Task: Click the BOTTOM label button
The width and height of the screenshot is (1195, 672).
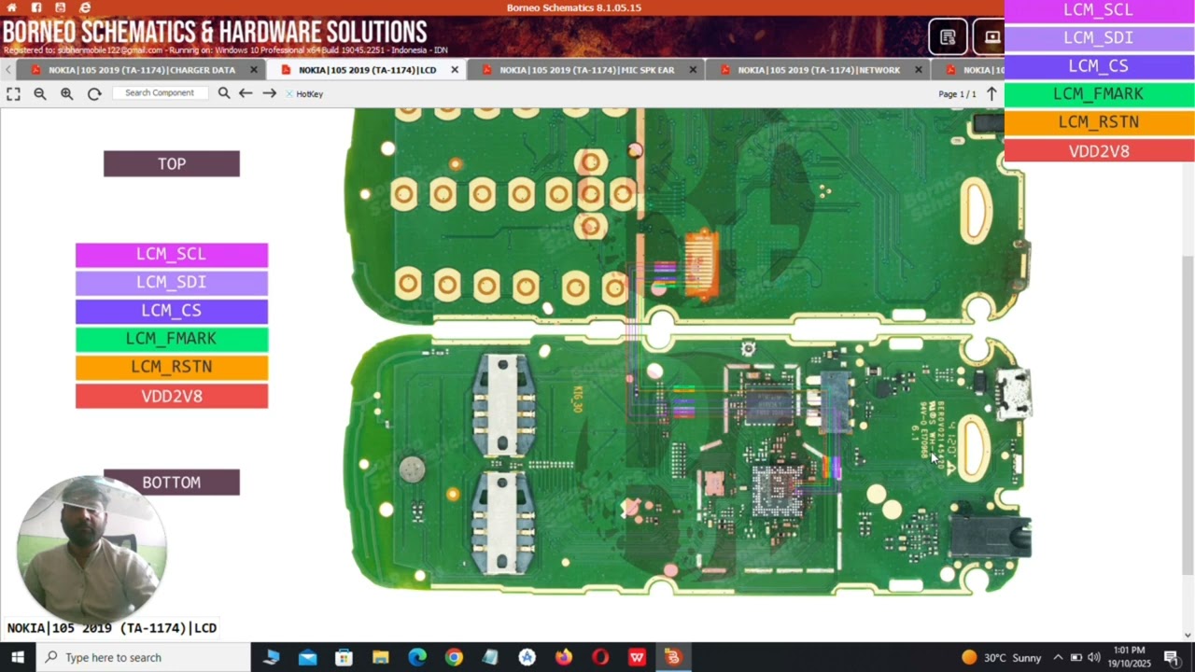Action: point(172,483)
